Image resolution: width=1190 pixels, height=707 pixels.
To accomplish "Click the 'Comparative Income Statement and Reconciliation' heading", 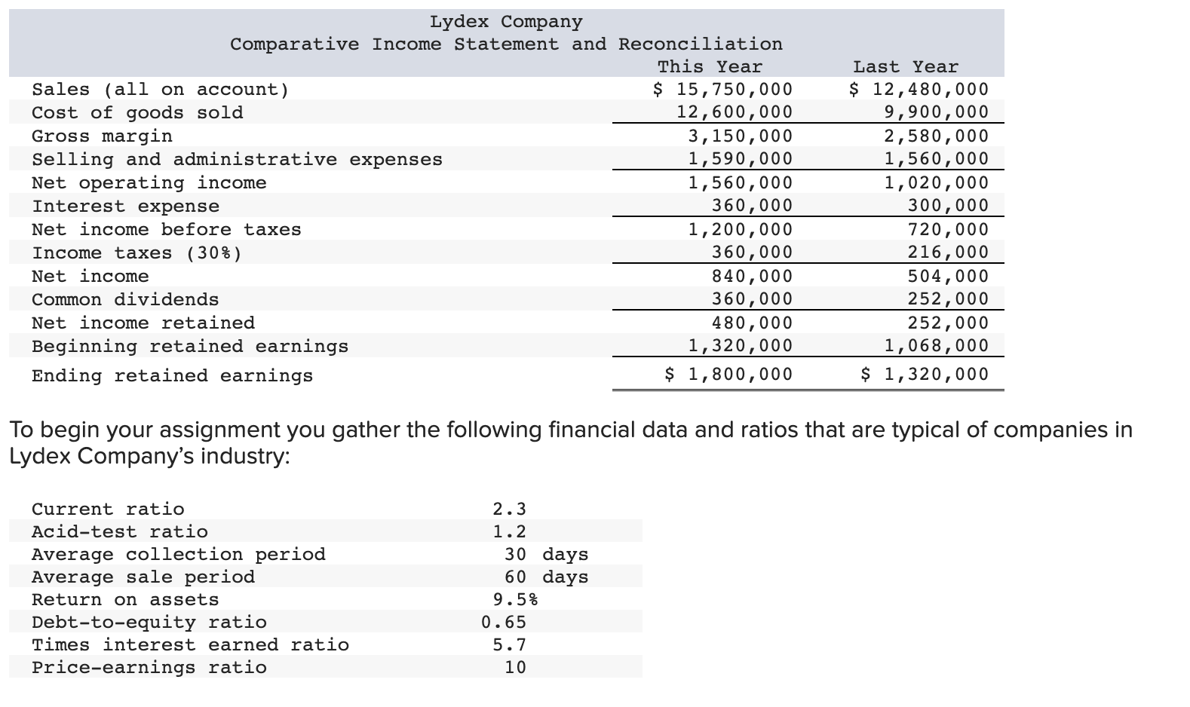I will [x=506, y=44].
